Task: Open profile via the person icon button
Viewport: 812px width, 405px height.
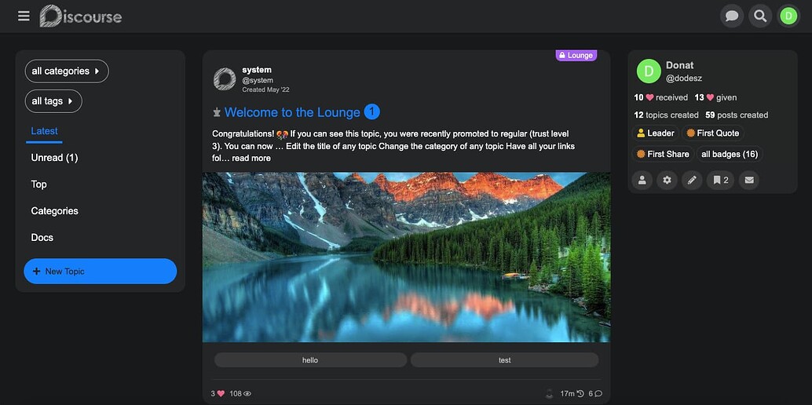Action: point(642,181)
